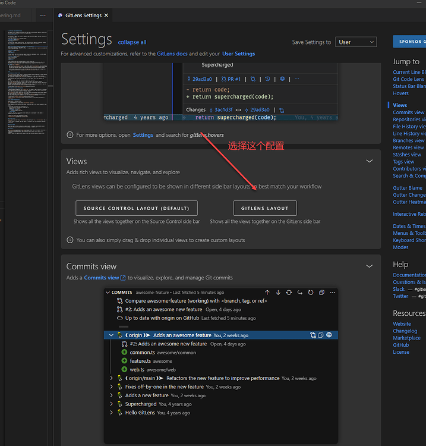Open the Changelog resource link
Viewport: 426px width, 446px height.
405,331
